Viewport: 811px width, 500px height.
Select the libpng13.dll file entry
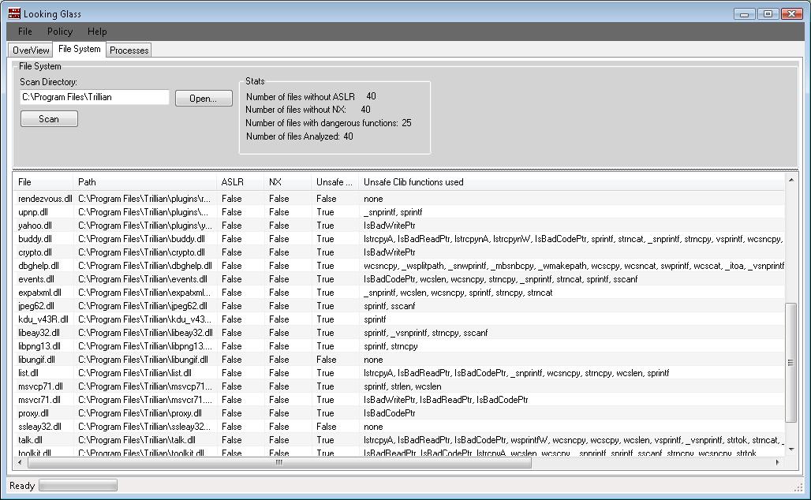click(x=39, y=346)
